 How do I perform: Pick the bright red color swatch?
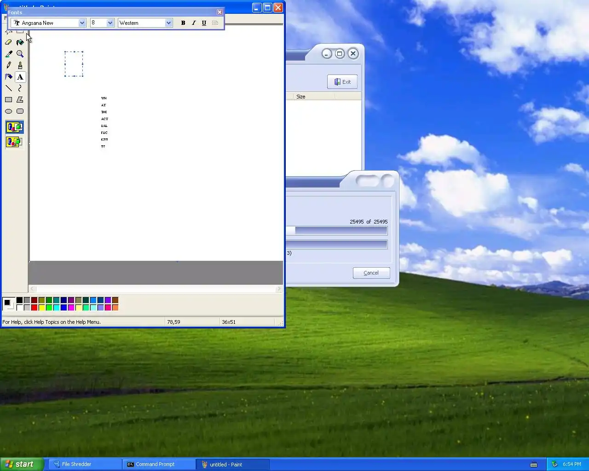coord(34,308)
